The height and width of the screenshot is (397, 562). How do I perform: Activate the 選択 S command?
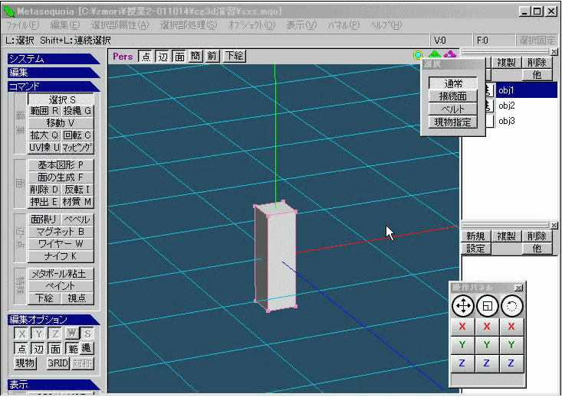click(61, 99)
